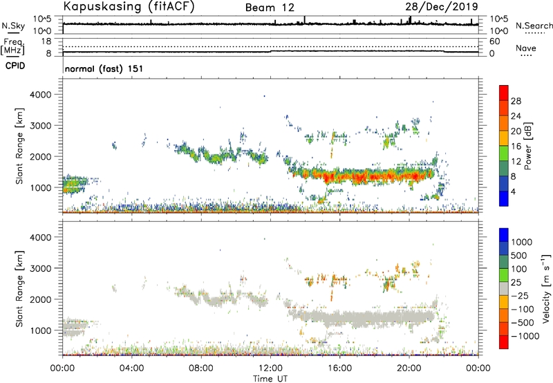
Task: Click the tall noise spike near 14:00 in the N.Sky panel
Action: coord(305,20)
